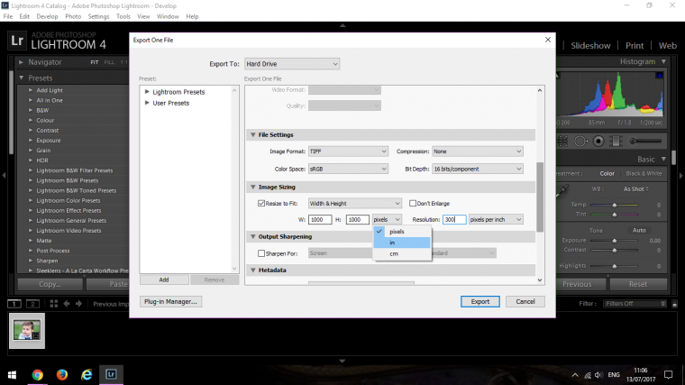Open the Settings menu
This screenshot has width=685, height=385.
[x=99, y=16]
